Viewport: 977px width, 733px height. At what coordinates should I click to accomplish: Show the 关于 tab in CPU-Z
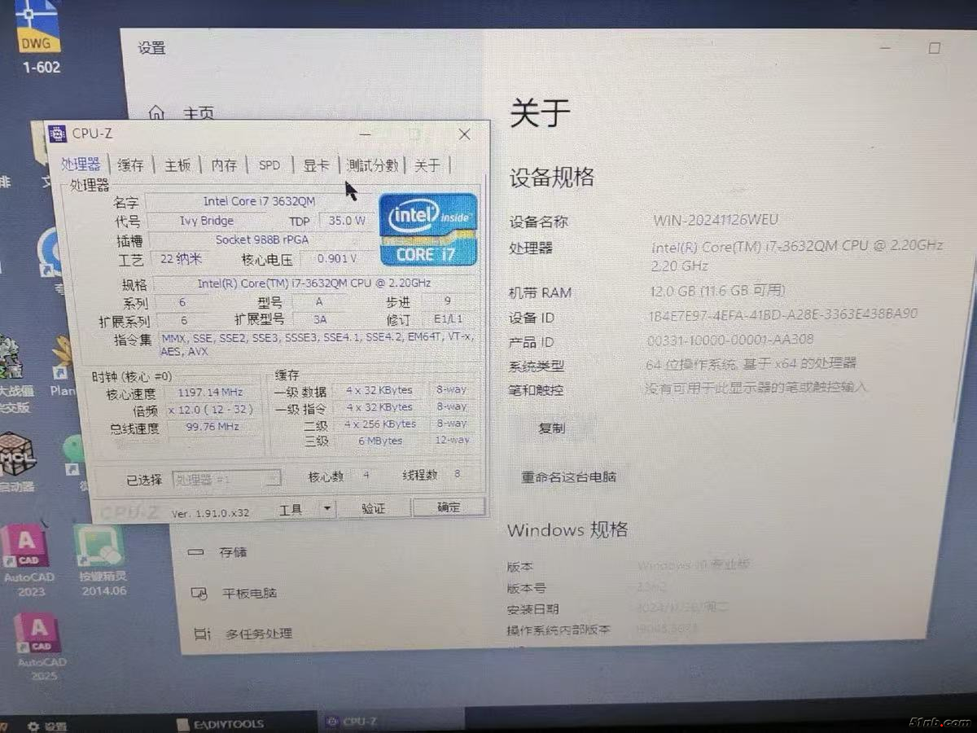427,165
